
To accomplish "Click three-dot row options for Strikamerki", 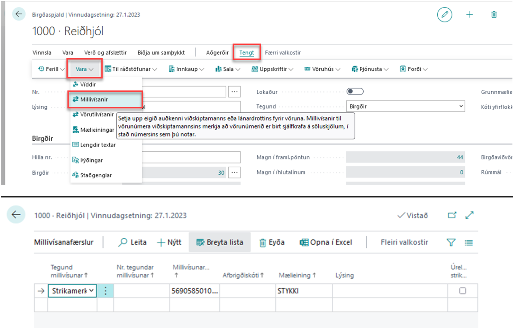I will 106,291.
